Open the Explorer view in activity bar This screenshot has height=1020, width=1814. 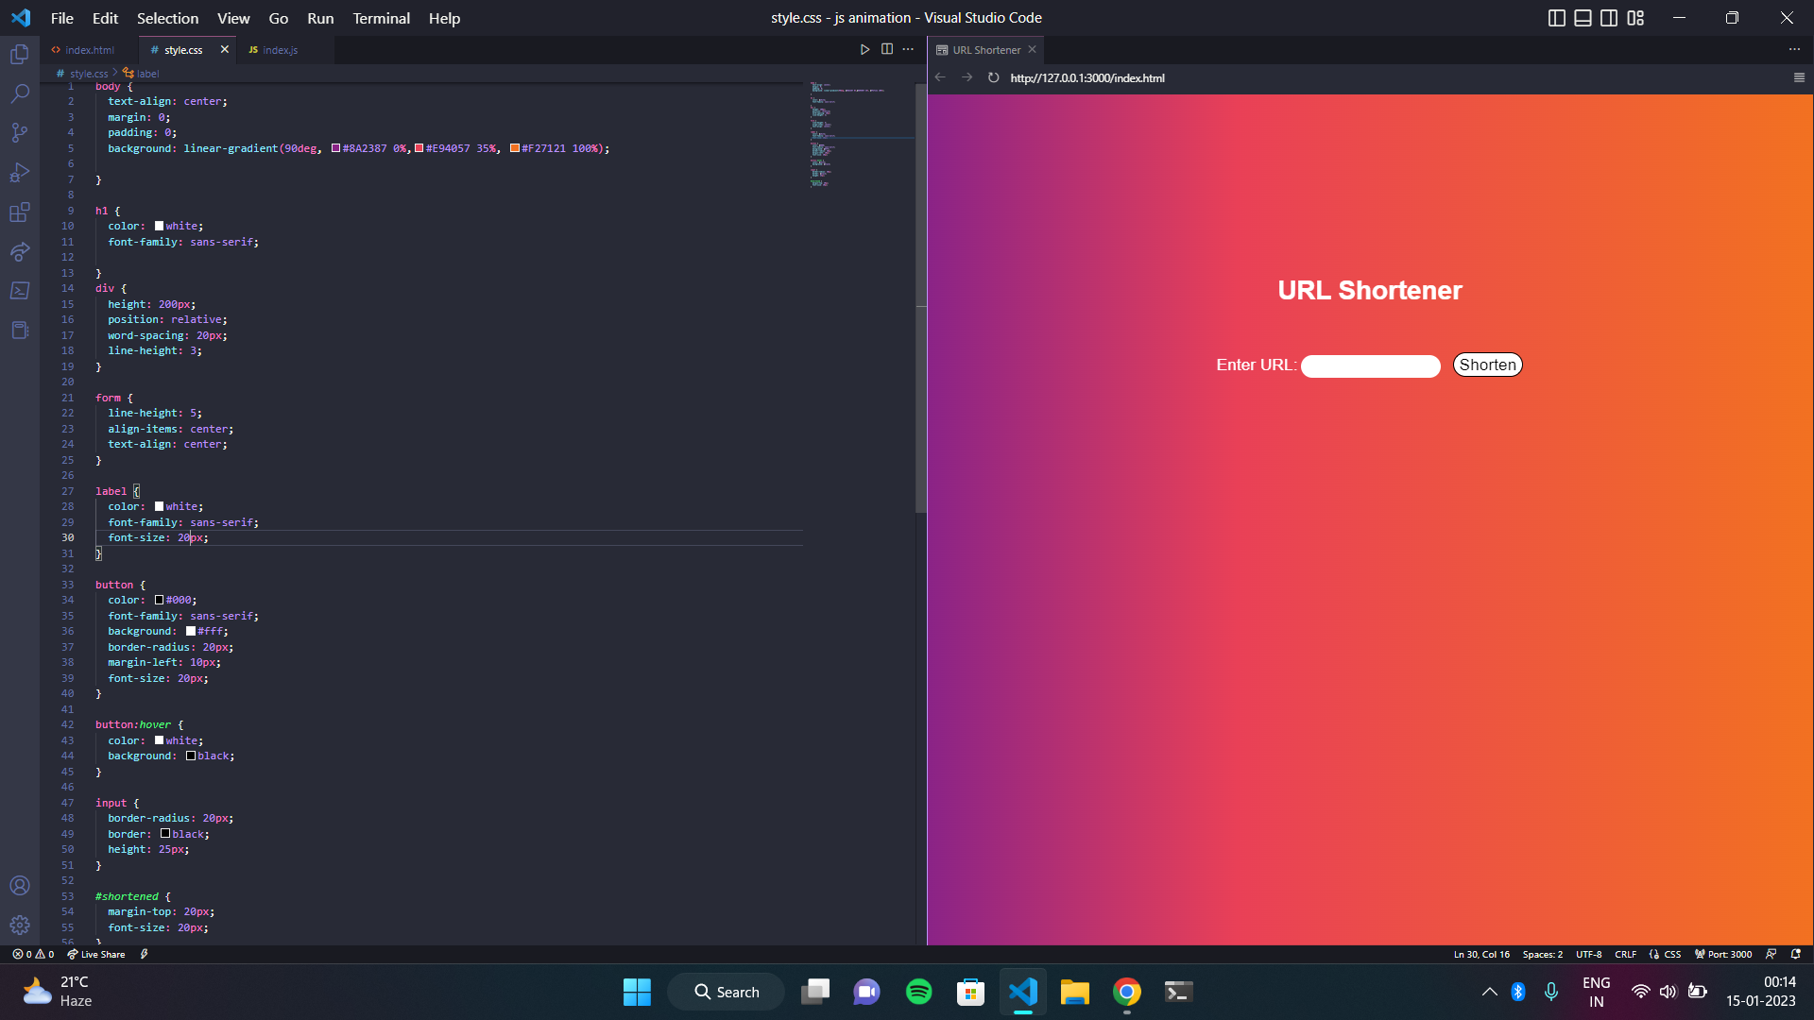click(20, 55)
